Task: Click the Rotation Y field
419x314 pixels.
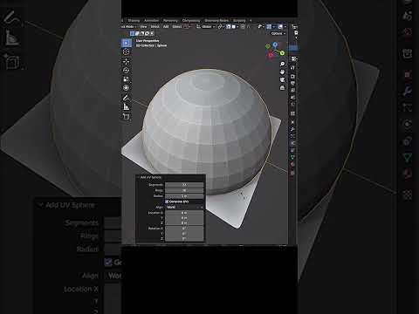Action: click(x=184, y=234)
